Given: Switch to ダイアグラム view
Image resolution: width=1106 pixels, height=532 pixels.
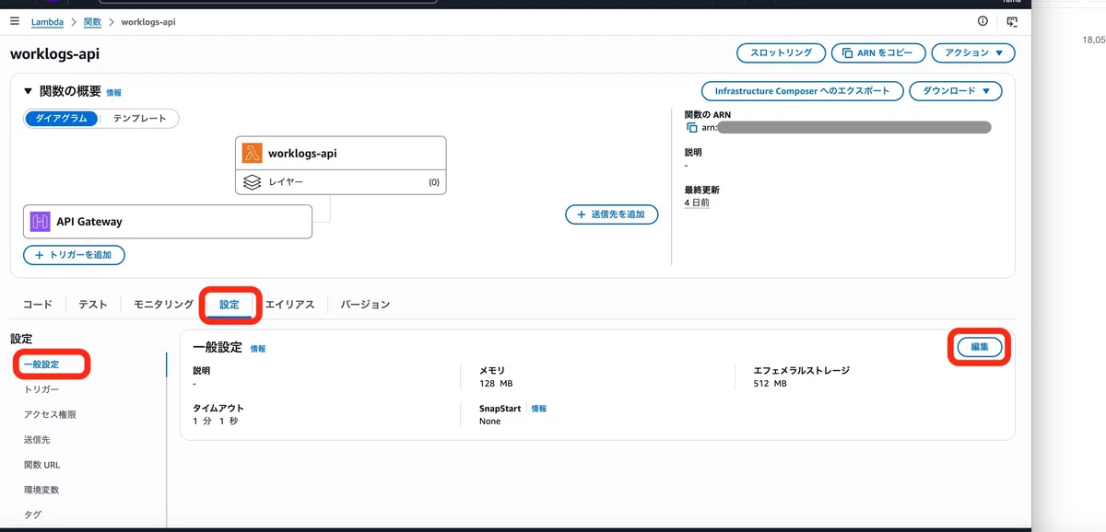Looking at the screenshot, I should pyautogui.click(x=62, y=119).
